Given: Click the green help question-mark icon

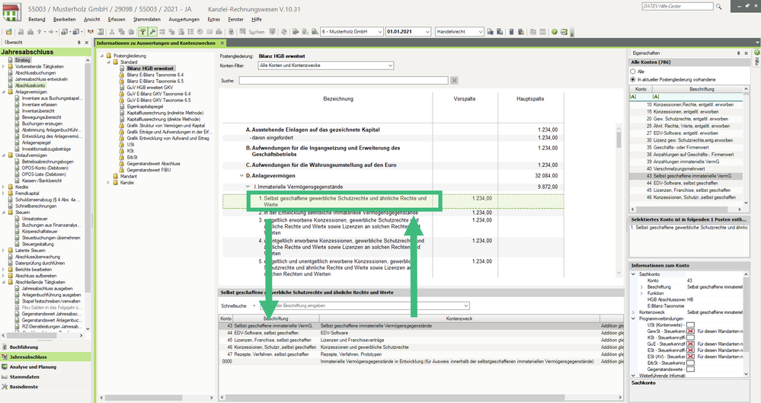Looking at the screenshot, I should click(x=555, y=31).
